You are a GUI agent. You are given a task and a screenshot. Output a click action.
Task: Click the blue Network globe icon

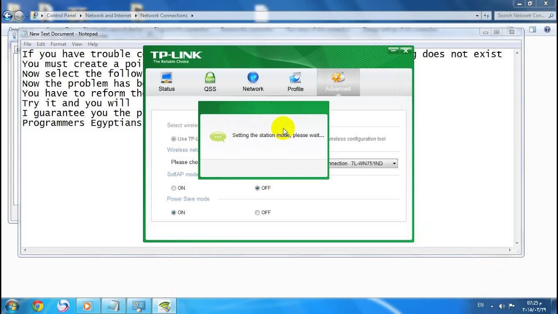(253, 78)
